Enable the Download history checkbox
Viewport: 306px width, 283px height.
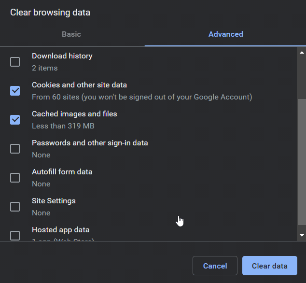[15, 62]
